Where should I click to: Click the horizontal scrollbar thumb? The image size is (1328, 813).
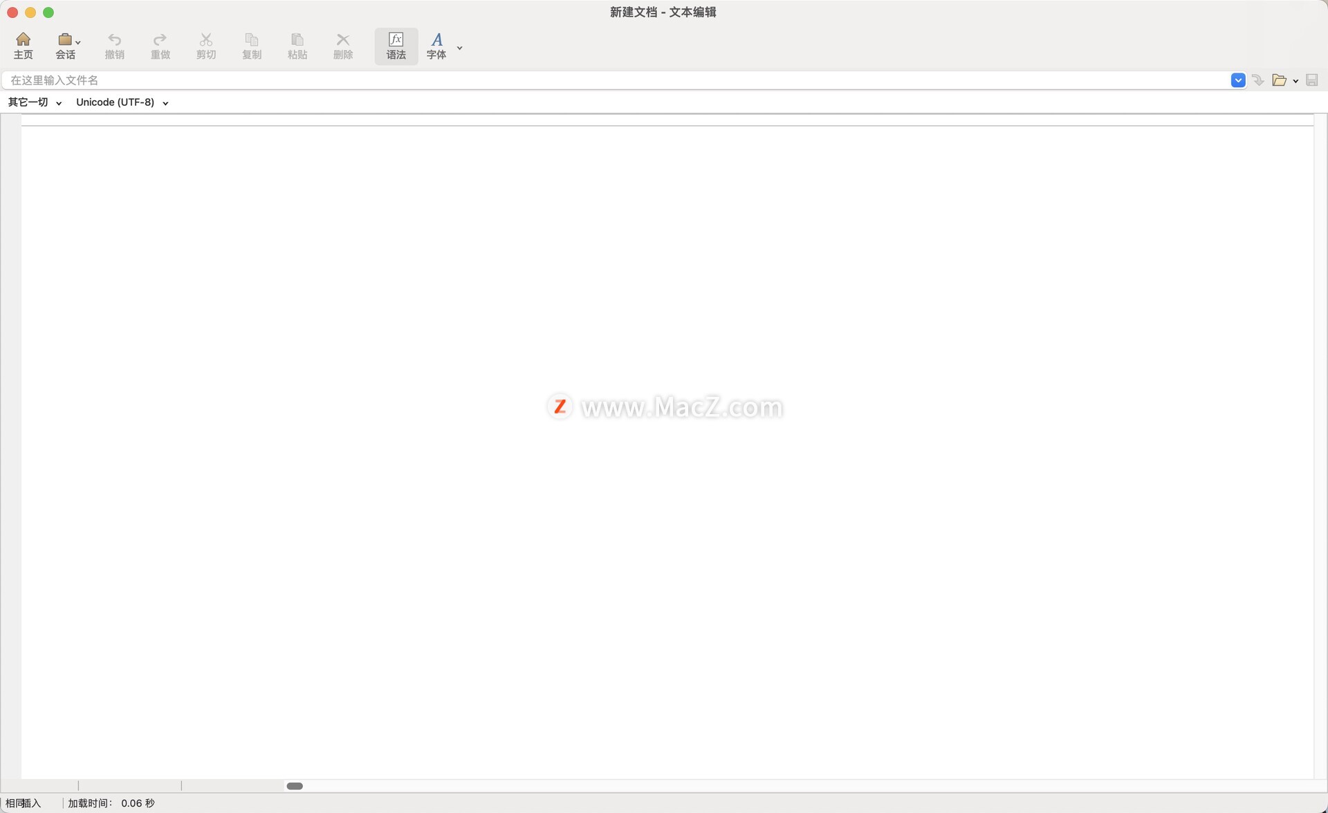pos(295,785)
